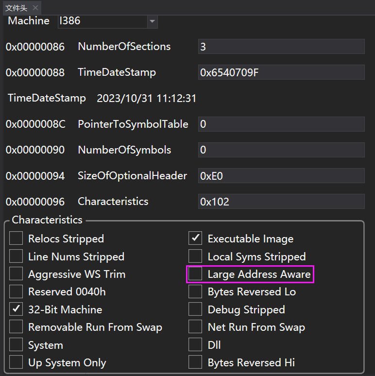Enable the Debug Stripped checkbox
The width and height of the screenshot is (375, 376).
(195, 309)
